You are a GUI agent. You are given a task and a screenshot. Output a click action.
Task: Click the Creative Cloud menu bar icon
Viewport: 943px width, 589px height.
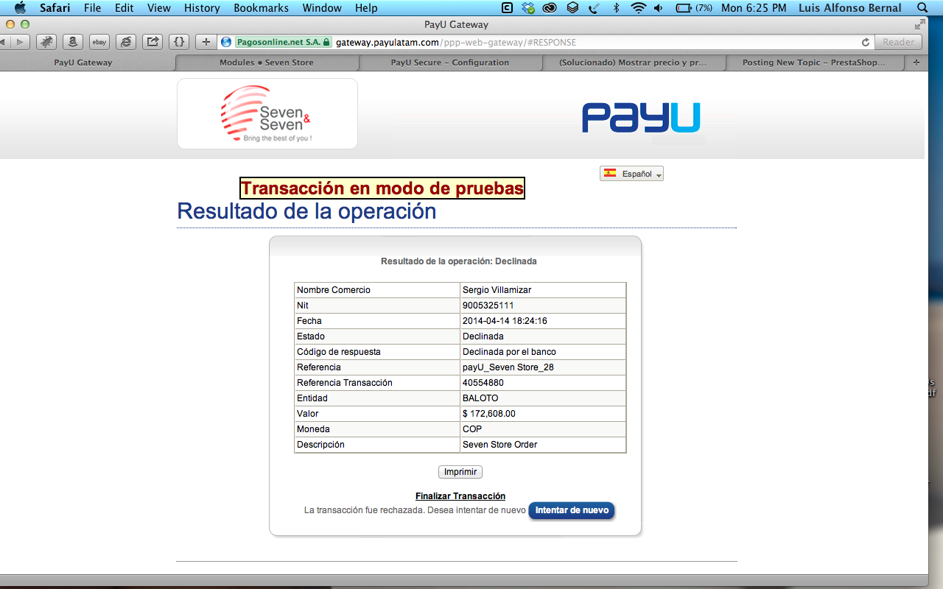click(550, 8)
